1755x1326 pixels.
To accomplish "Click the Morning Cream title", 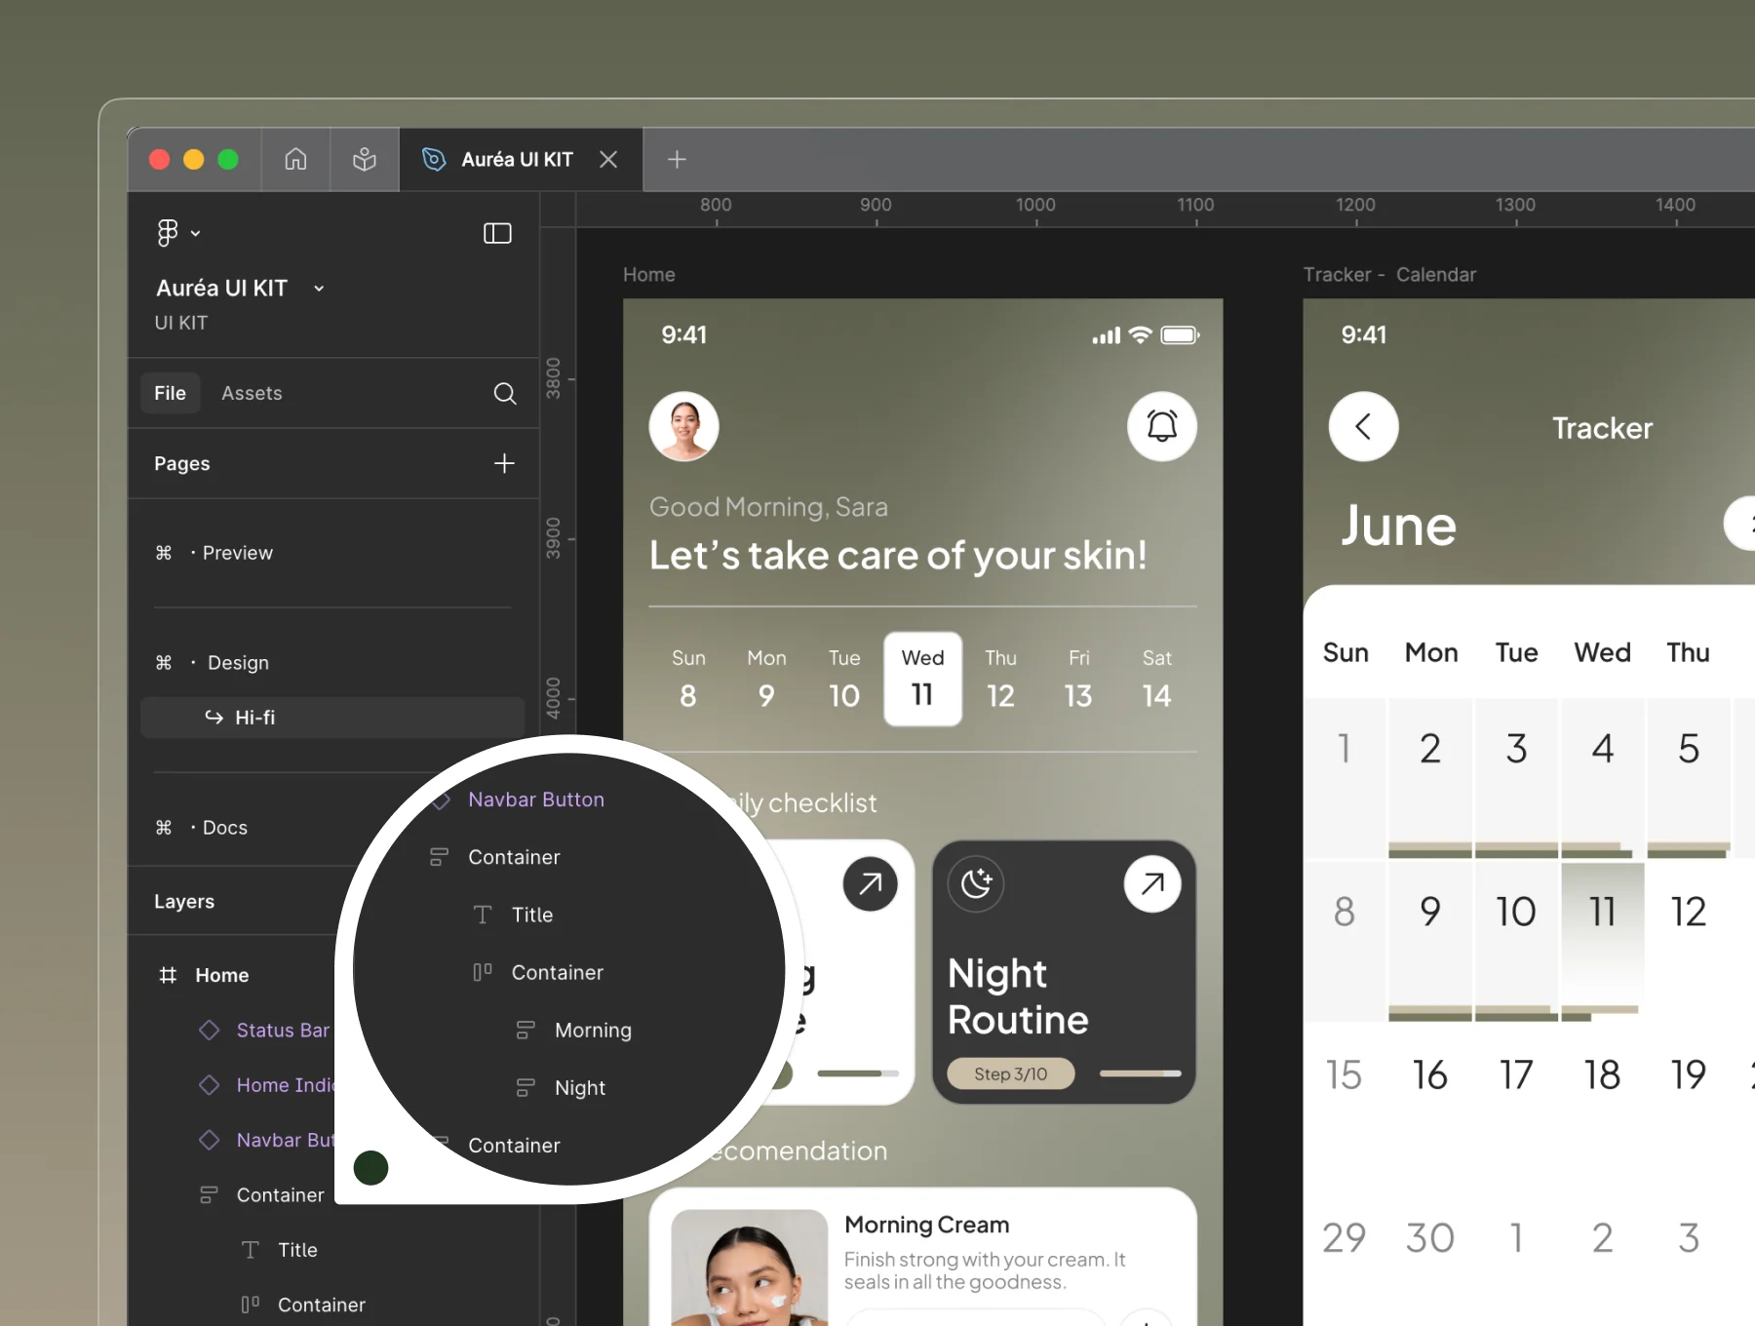I will click(x=926, y=1225).
